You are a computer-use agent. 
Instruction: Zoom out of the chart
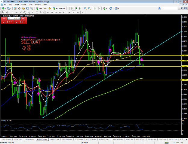(x=89, y=8)
